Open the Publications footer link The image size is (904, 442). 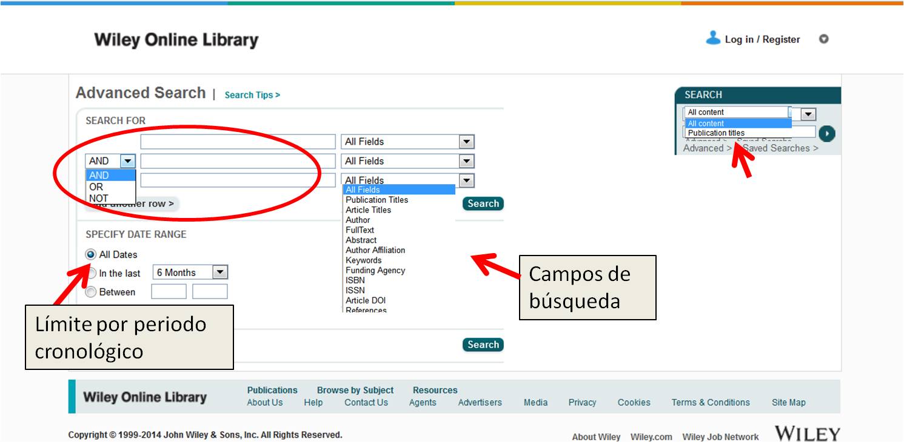coord(272,391)
